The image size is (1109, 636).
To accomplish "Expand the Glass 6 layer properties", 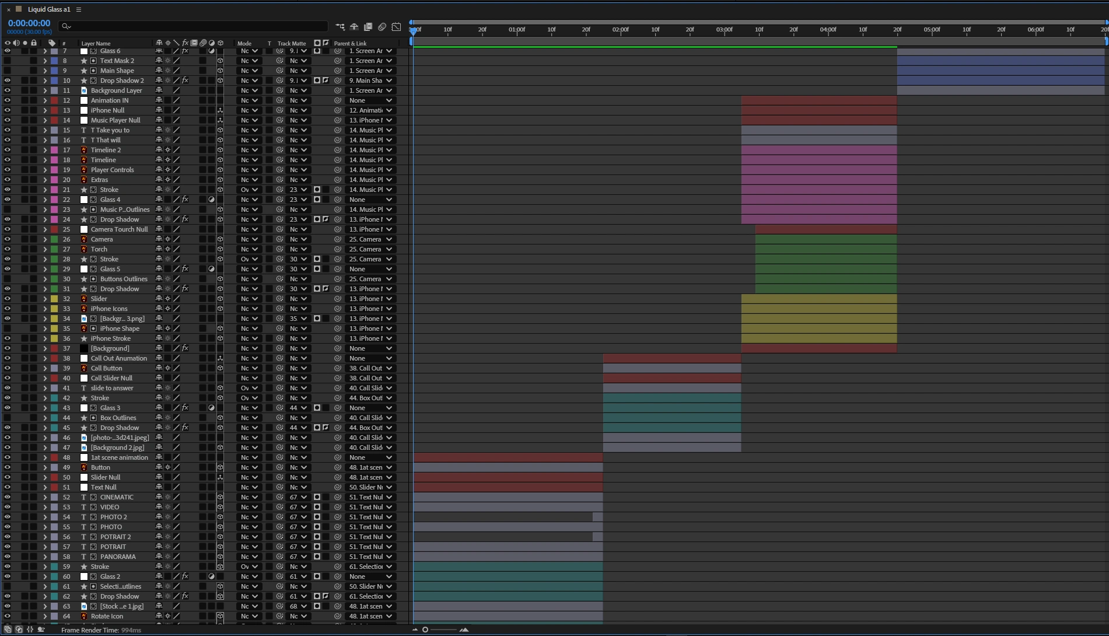I will [x=45, y=51].
